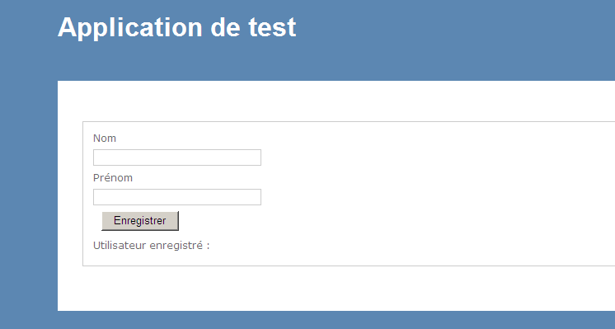The width and height of the screenshot is (615, 329).
Task: Click the word "Application" in the page title
Action: (129, 28)
